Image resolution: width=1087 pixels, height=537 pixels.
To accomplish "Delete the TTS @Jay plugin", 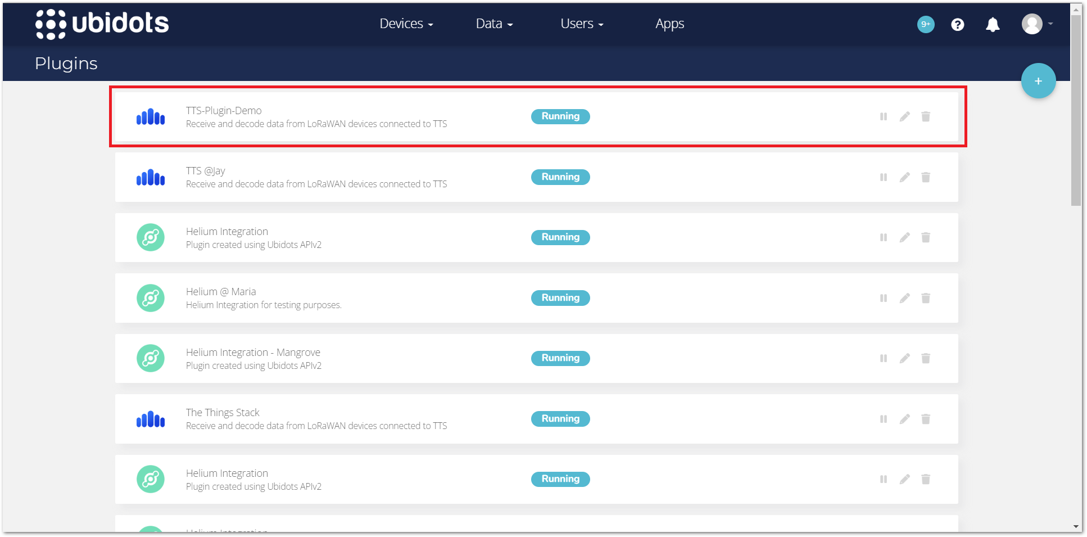I will (x=926, y=177).
